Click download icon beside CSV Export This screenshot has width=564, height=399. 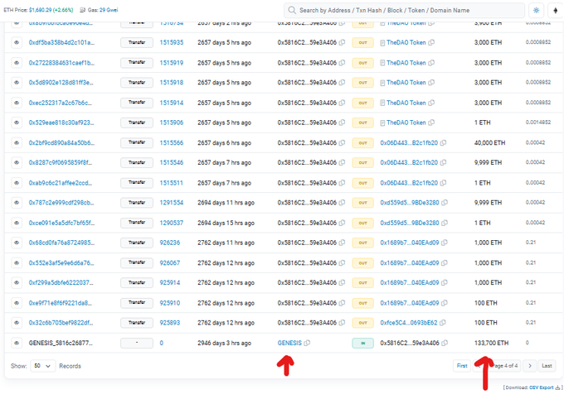557,387
